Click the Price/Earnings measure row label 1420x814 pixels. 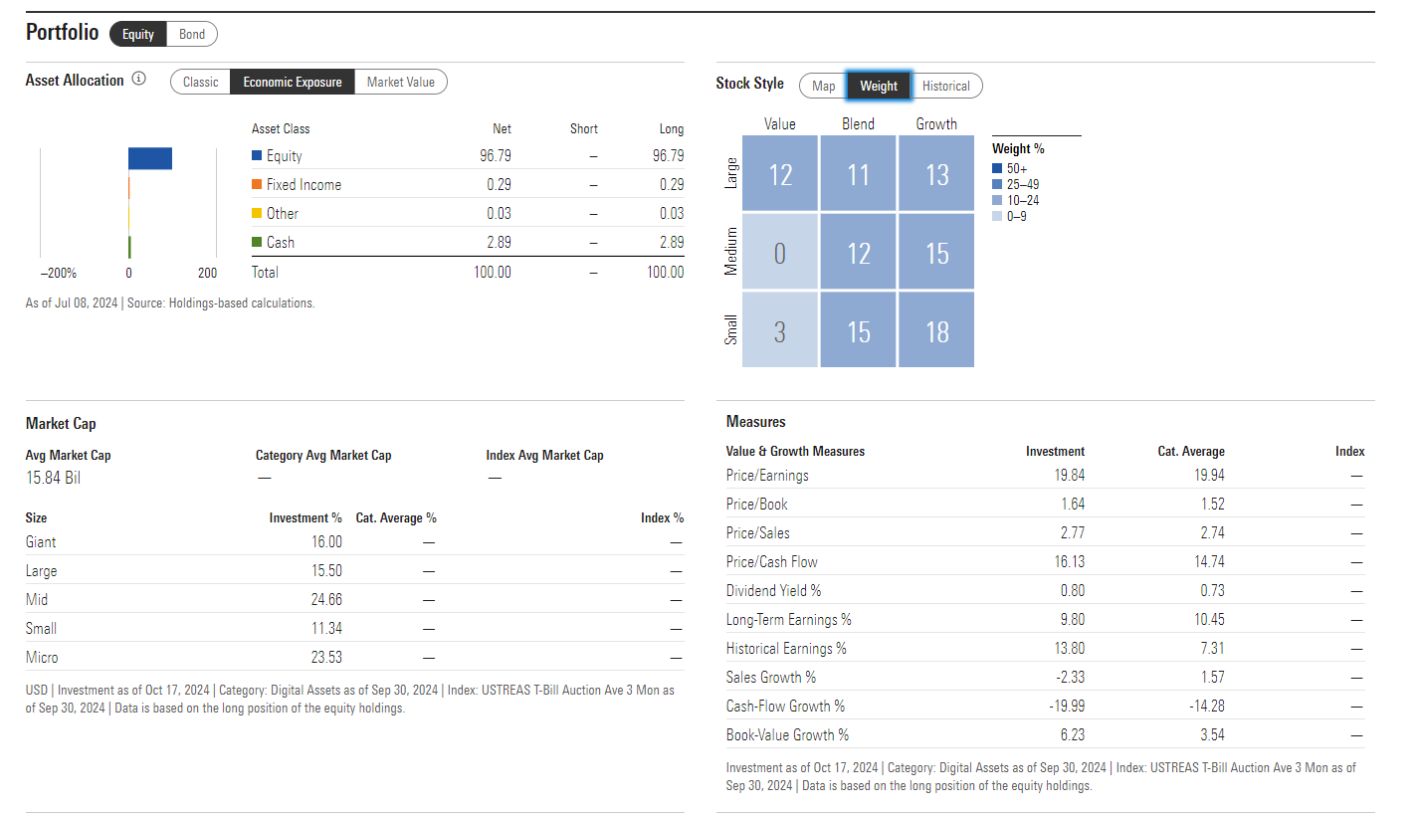tap(767, 476)
